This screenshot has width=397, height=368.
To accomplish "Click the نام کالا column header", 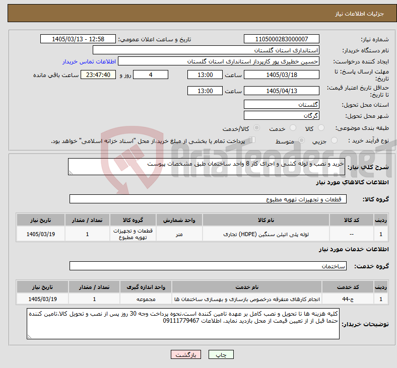I will pos(266,220).
